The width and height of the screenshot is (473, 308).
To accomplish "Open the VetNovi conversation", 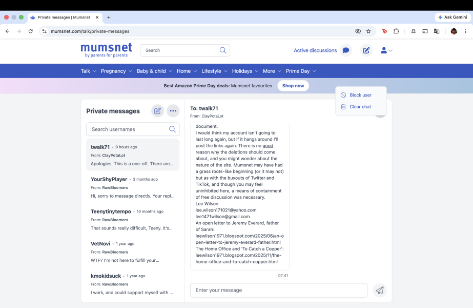I will [133, 252].
